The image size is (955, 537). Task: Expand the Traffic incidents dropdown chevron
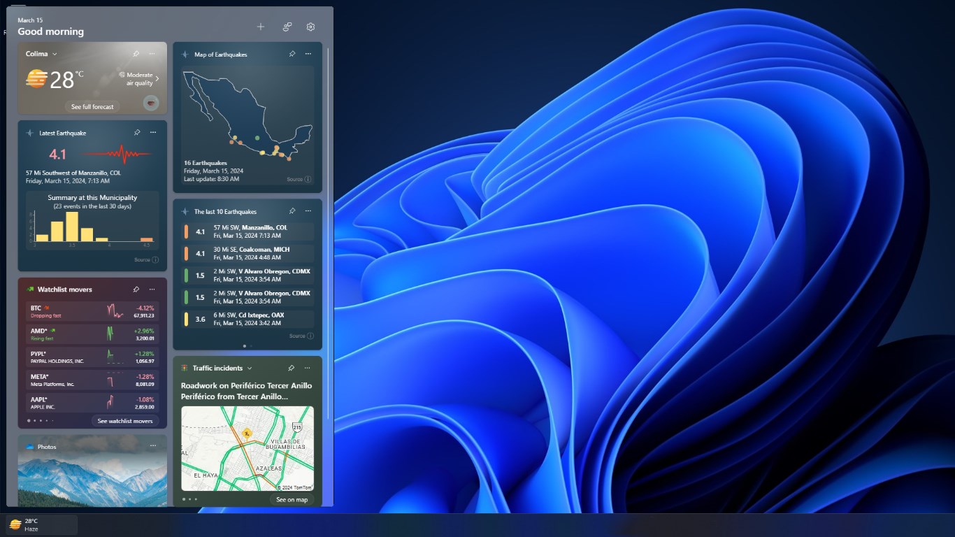(250, 368)
